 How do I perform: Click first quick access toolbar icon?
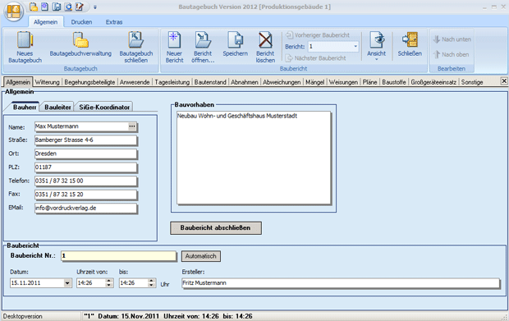click(x=33, y=7)
